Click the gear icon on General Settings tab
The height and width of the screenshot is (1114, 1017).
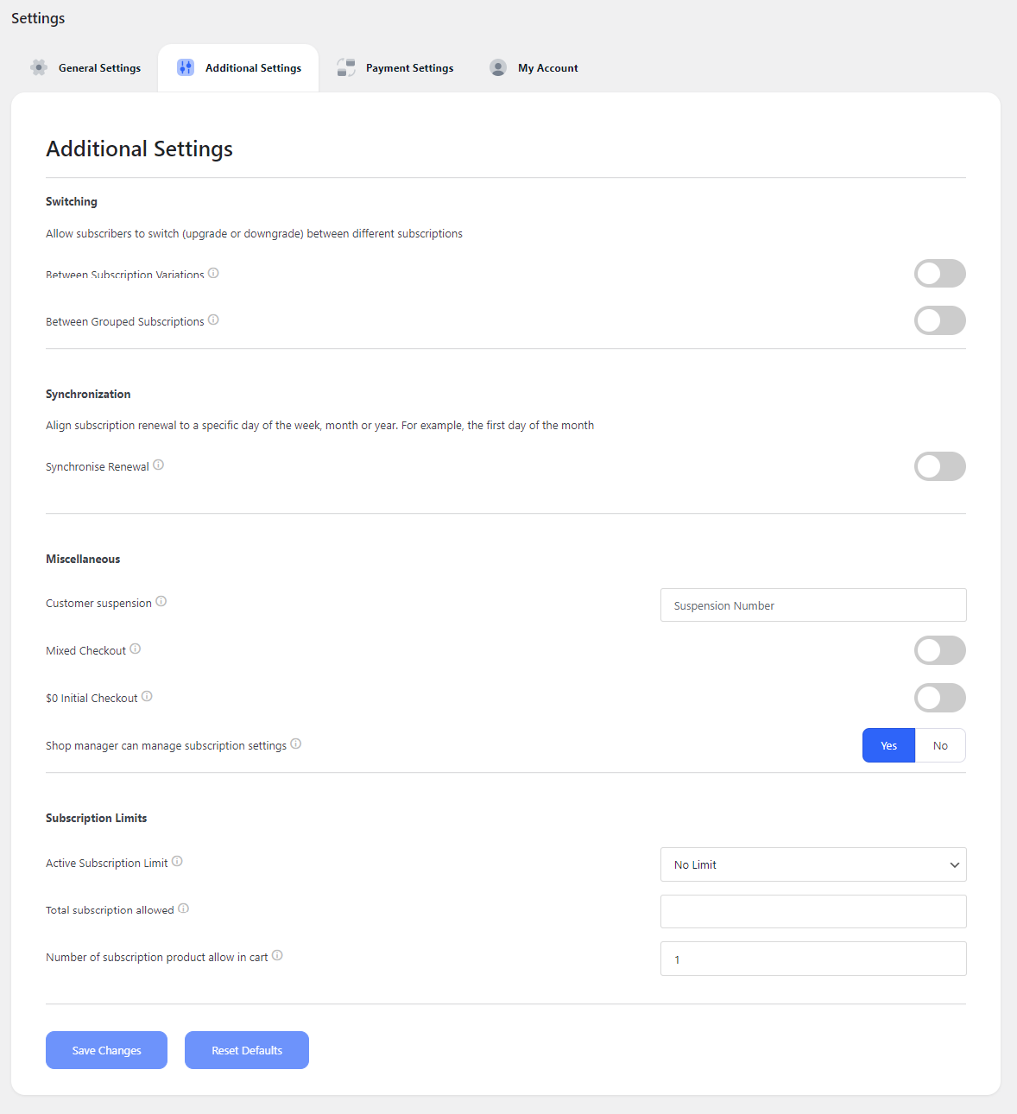(x=39, y=67)
